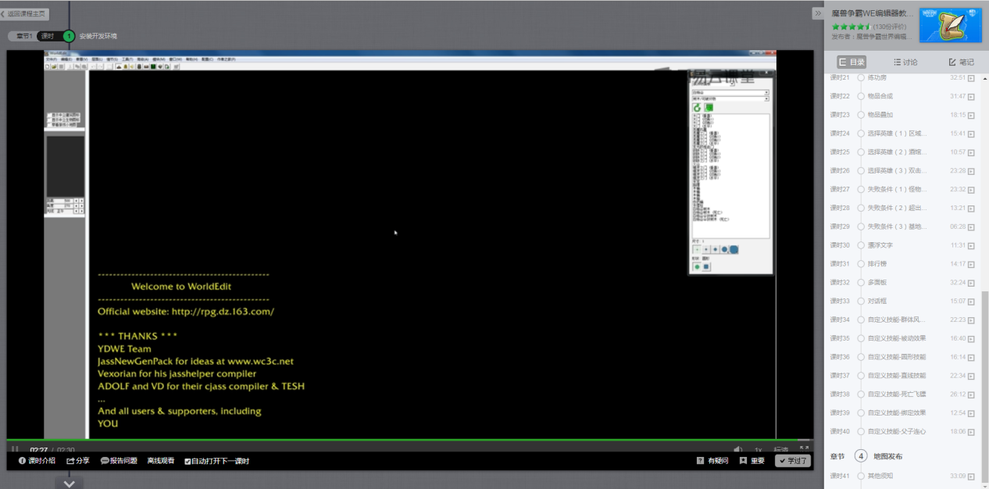
Task: Play icon for 课时33 对话框
Action: point(972,301)
